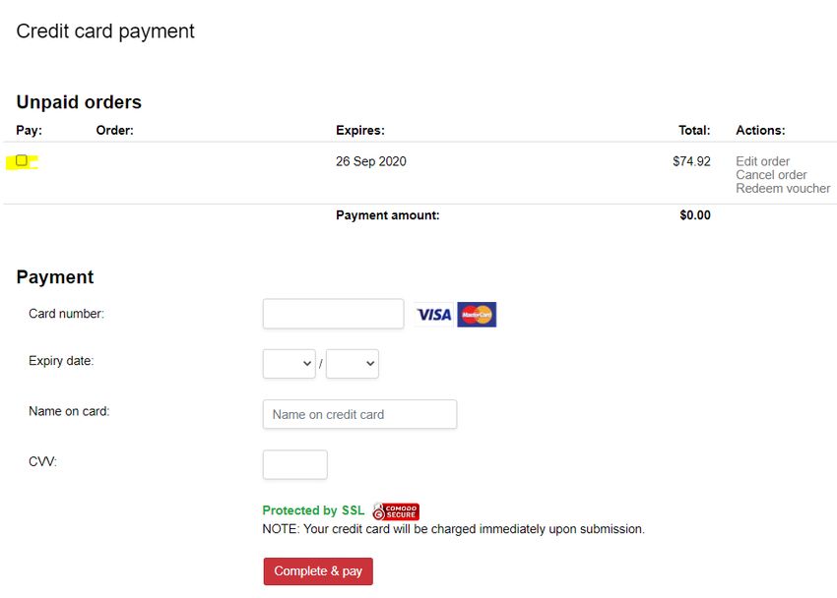The height and width of the screenshot is (598, 837).
Task: Click the MasterCard logo
Action: [477, 315]
